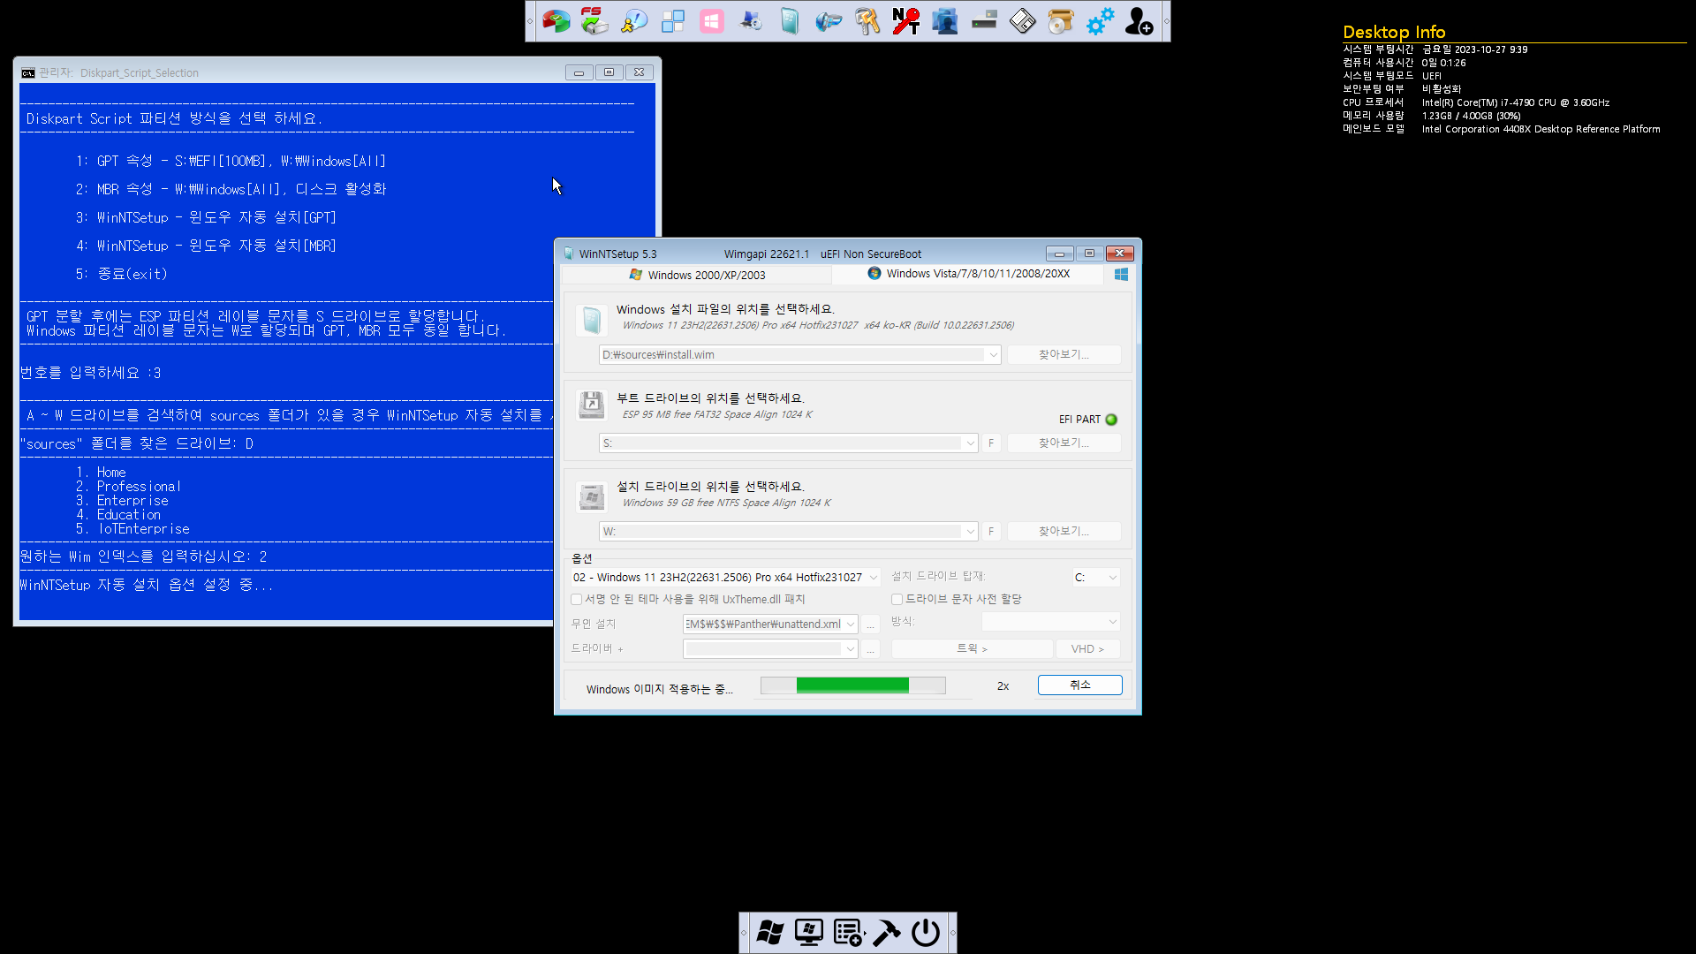This screenshot has height=954, width=1696.
Task: Open the running-man speech bubble icon in top dock
Action: click(x=634, y=20)
